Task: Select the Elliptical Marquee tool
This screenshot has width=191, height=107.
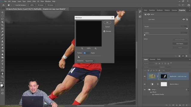Action: pos(2,16)
